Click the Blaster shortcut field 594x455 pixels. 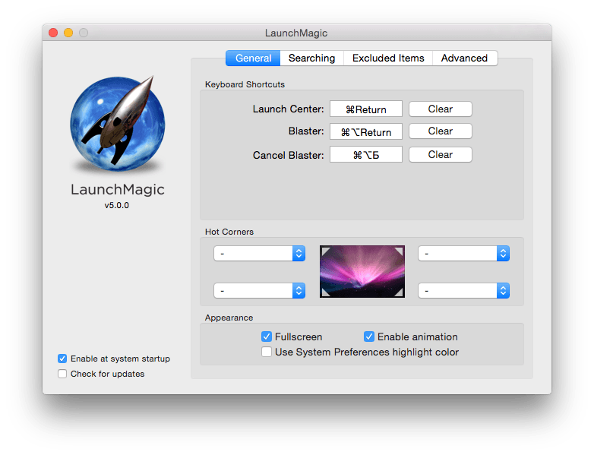point(366,132)
